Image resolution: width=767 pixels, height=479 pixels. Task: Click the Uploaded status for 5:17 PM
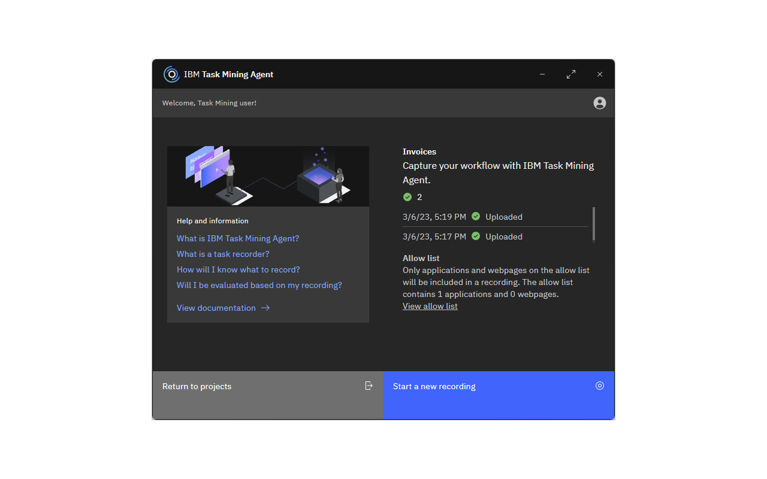504,237
